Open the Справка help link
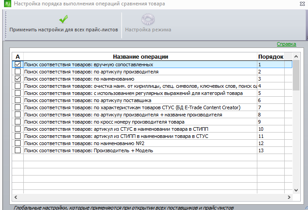Viewport: 308px width, 210px height. pyautogui.click(x=286, y=44)
